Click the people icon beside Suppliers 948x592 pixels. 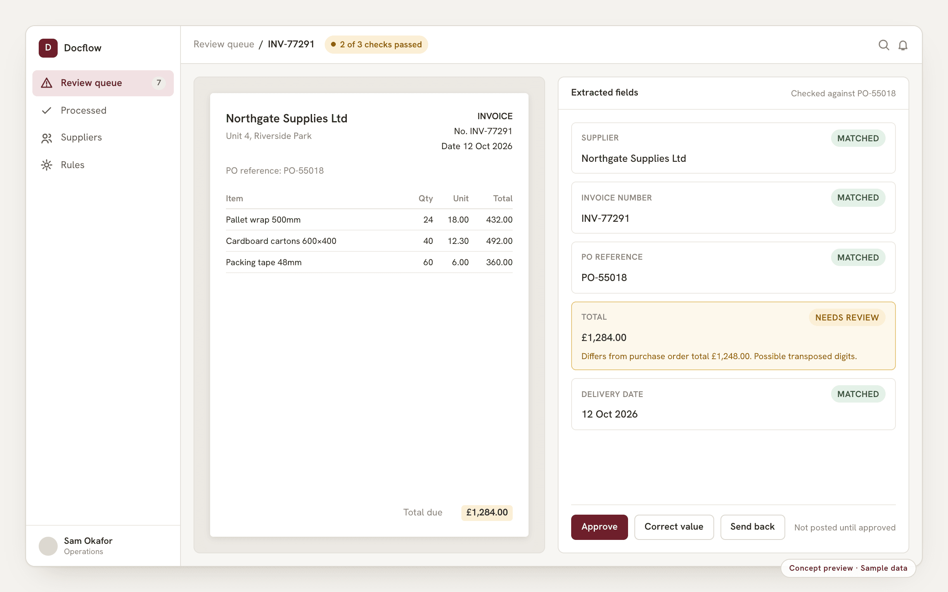[x=47, y=138]
